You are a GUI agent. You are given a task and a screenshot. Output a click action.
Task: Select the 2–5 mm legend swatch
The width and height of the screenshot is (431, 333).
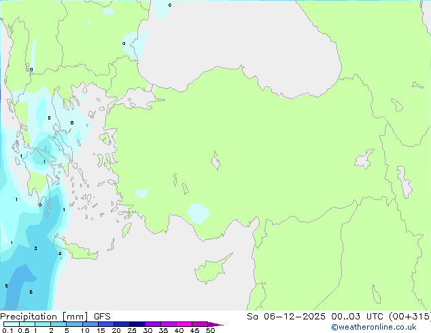point(58,324)
